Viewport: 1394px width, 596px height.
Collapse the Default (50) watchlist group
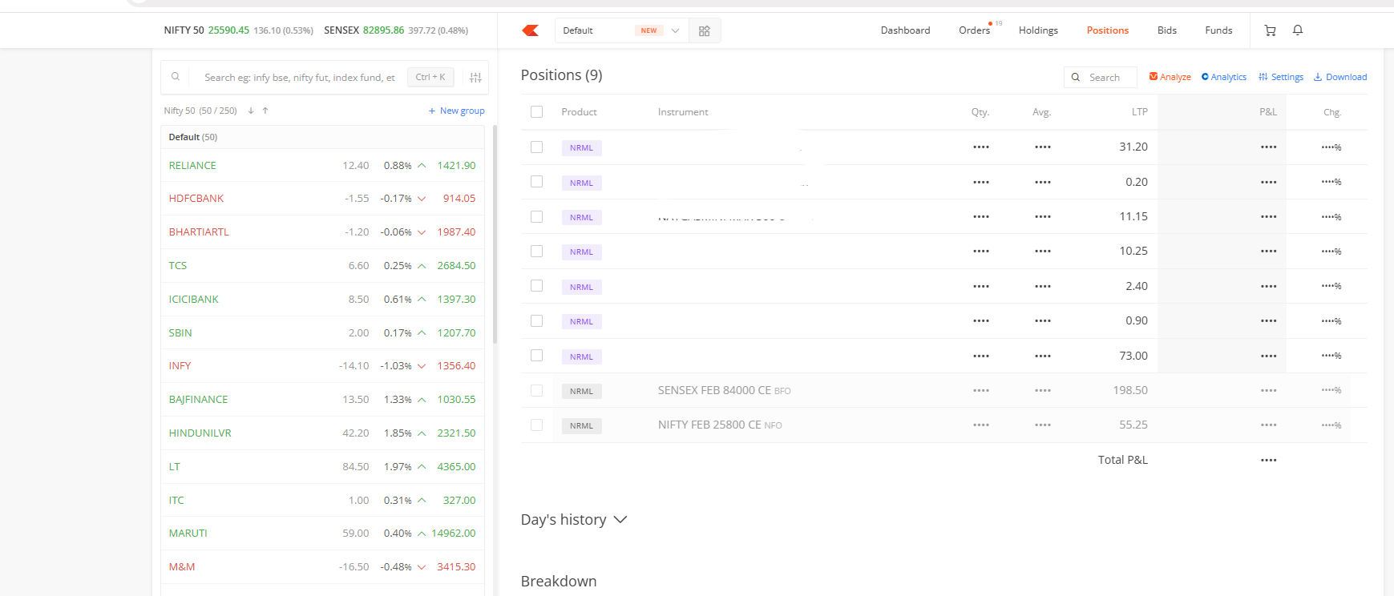coord(192,137)
